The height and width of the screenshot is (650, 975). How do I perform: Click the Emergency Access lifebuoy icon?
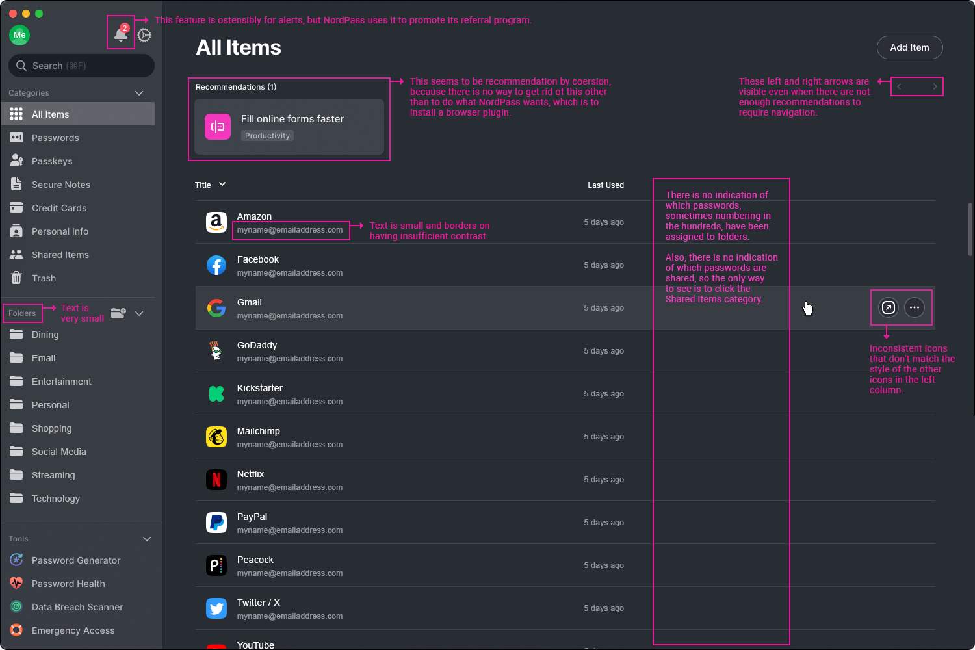[x=17, y=630]
